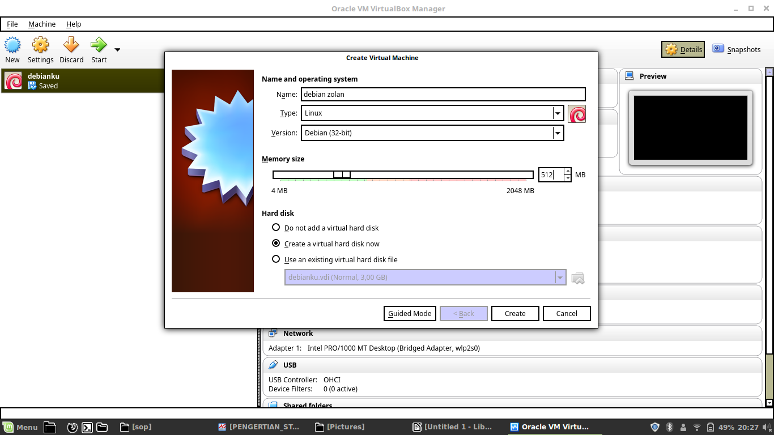Click the Preview monitor icon
Viewport: 774px width, 435px height.
click(x=629, y=76)
